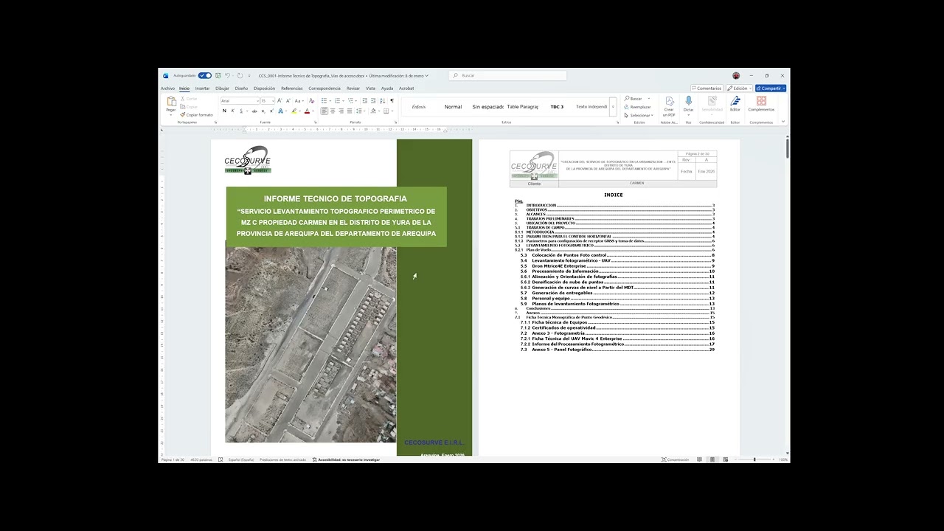The image size is (944, 531).
Task: Apply yellow text highlight color
Action: (x=294, y=111)
